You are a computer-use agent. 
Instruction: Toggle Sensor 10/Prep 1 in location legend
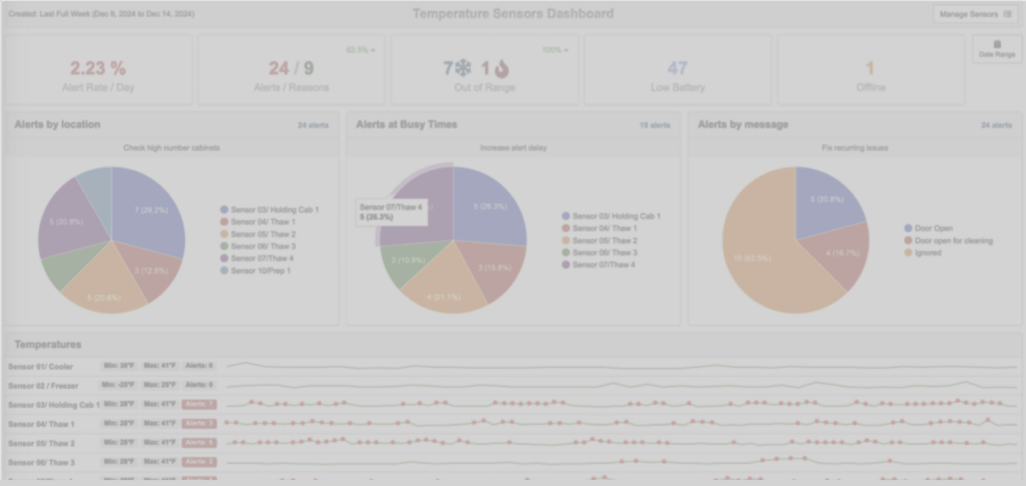(260, 271)
